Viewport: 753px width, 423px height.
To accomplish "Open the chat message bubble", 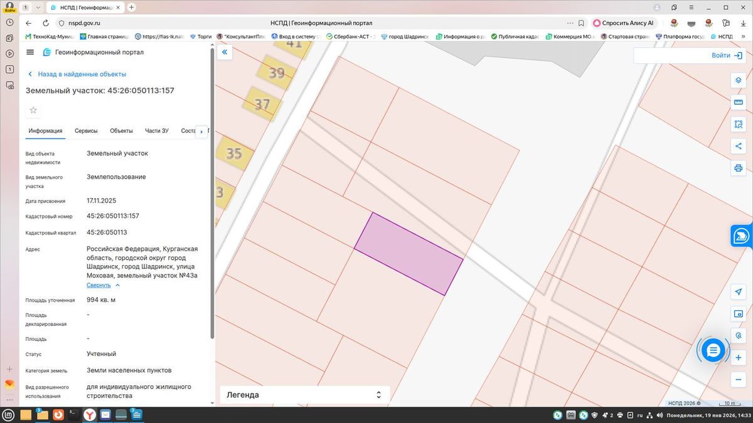I will click(713, 350).
